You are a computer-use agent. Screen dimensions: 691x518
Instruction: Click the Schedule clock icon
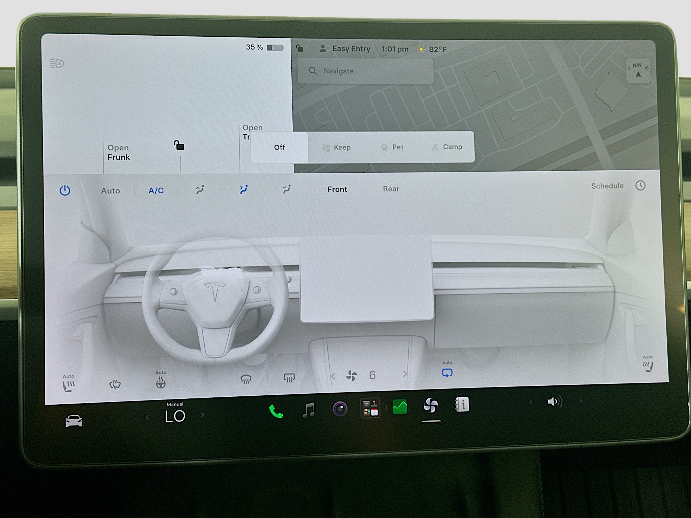pyautogui.click(x=640, y=185)
